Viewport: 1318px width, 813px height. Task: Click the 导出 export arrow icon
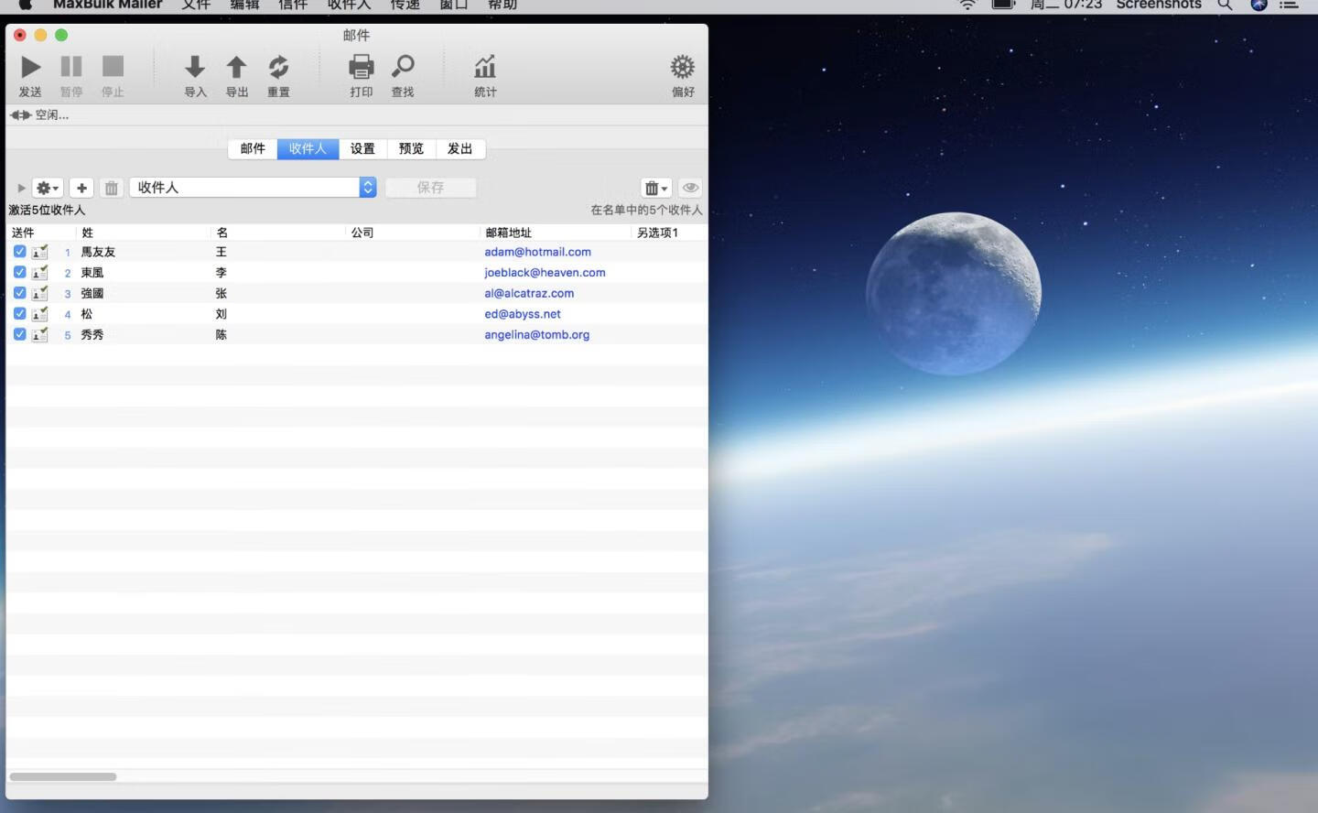point(236,67)
